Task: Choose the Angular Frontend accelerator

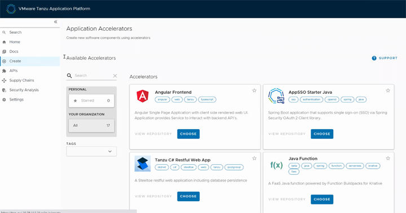Action: 188,134
